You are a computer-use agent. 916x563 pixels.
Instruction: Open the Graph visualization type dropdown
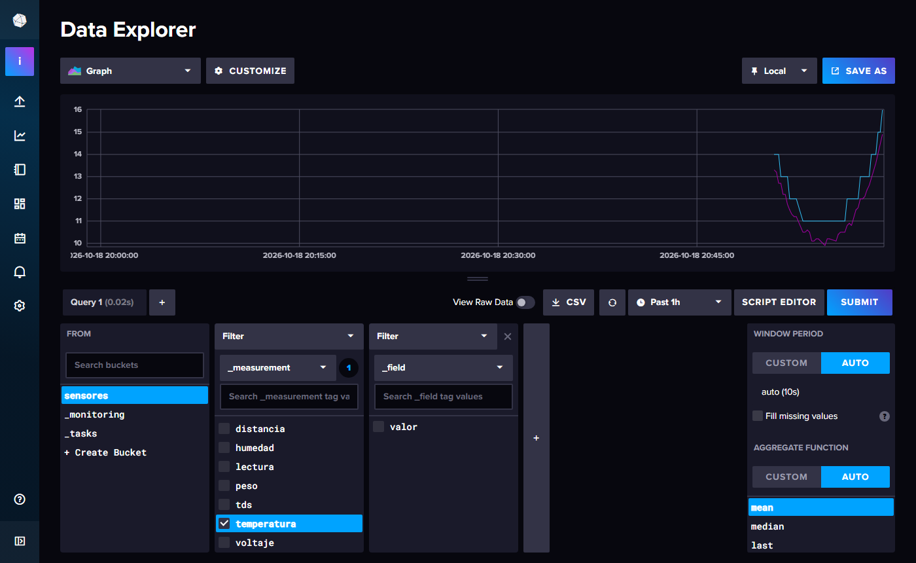coord(130,71)
